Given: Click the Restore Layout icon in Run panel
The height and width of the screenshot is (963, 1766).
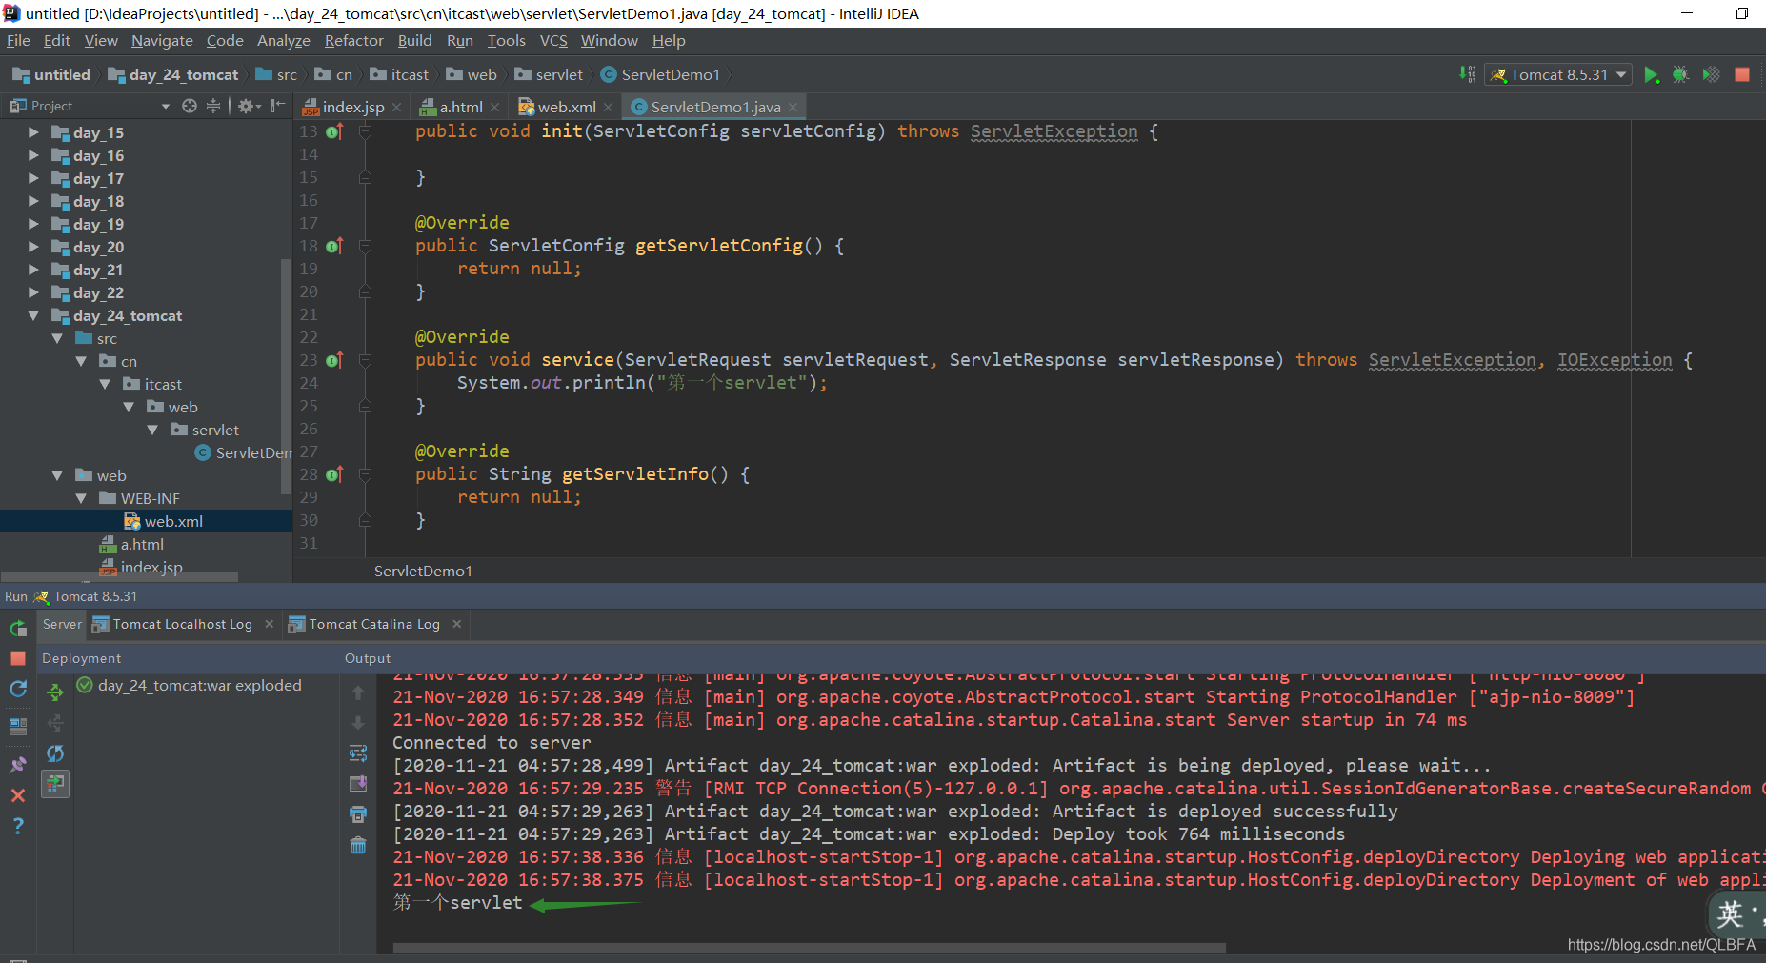Looking at the screenshot, I should [18, 727].
